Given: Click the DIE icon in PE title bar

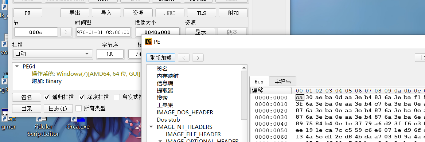Looking at the screenshot, I should tap(148, 42).
